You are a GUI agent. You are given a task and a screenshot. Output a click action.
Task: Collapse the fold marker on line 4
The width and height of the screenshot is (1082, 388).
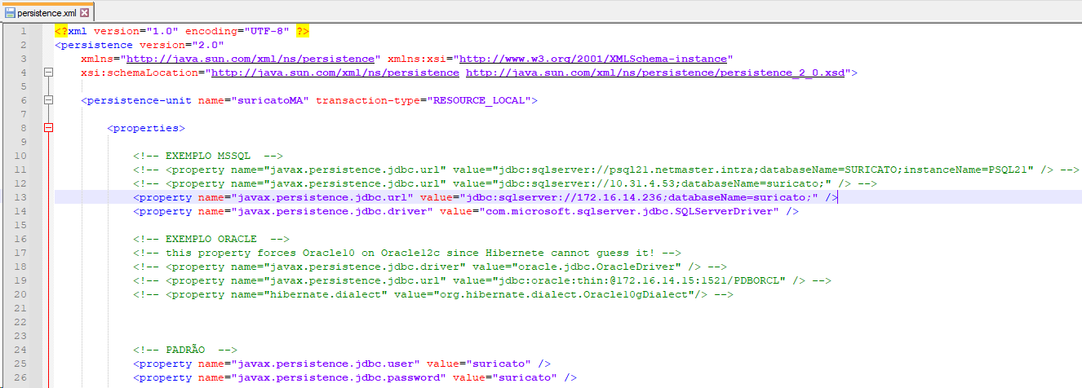click(47, 73)
